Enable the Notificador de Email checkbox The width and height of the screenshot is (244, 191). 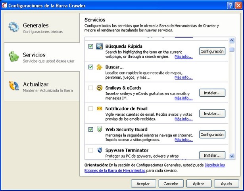click(x=91, y=109)
